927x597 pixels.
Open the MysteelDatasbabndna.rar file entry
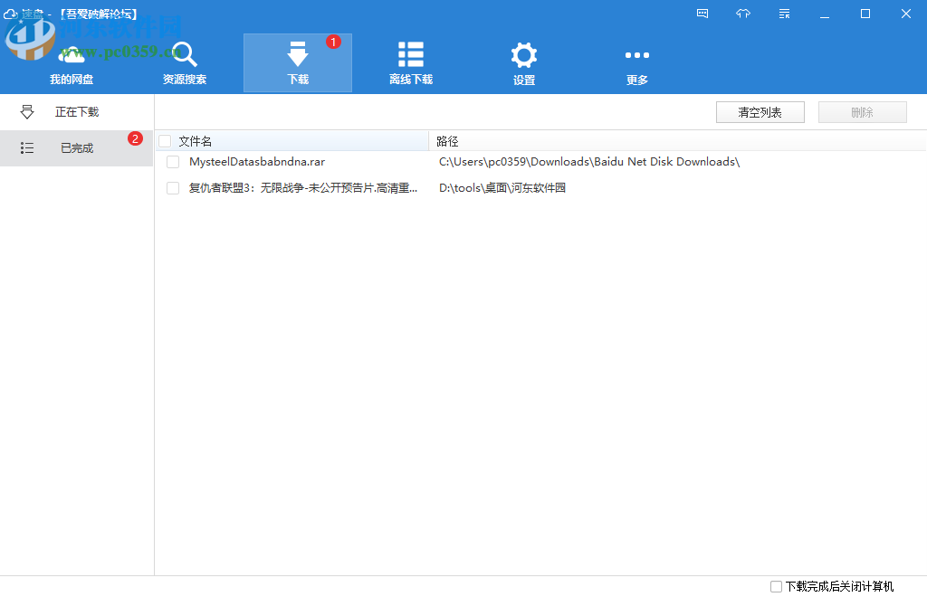pos(256,161)
